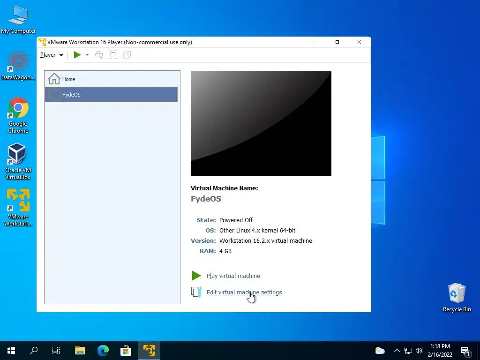Click the Unity mode toolbar icon
The height and width of the screenshot is (360, 480).
coord(127,55)
